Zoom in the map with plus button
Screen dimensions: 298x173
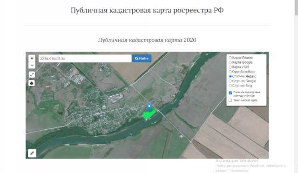click(x=32, y=58)
